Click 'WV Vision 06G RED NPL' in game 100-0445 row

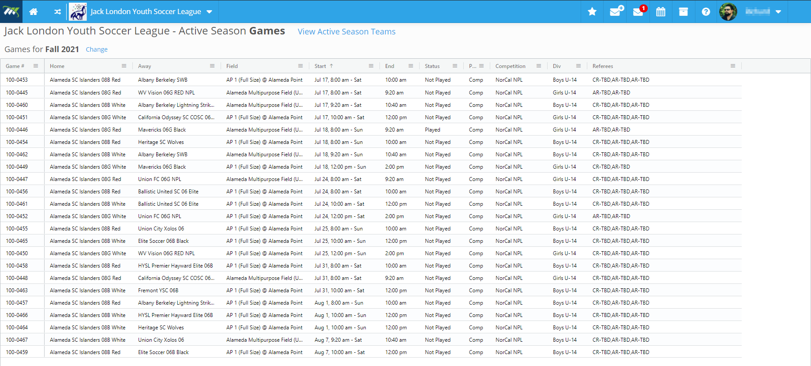(x=166, y=93)
